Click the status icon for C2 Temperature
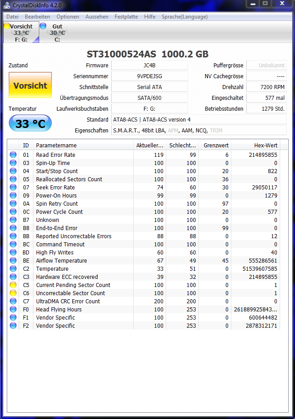The image size is (295, 419). [x=13, y=268]
